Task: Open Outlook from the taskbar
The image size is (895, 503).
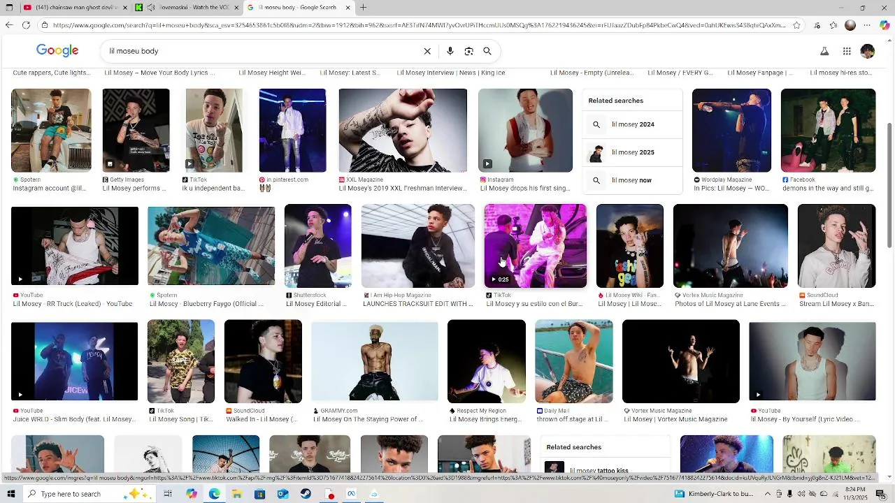Action: pyautogui.click(x=282, y=494)
